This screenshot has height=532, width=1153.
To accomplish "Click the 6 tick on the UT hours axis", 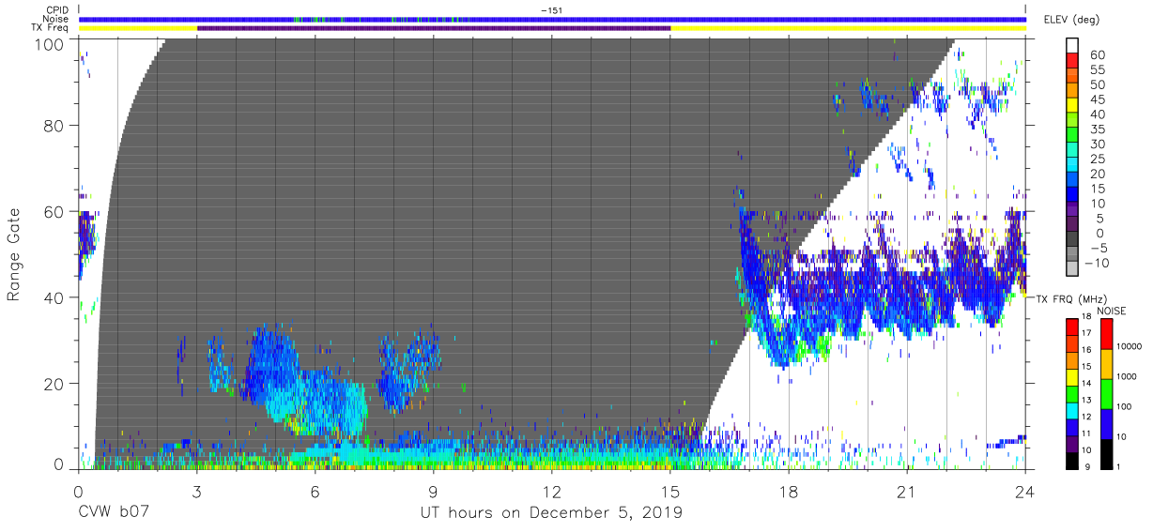I will [315, 491].
